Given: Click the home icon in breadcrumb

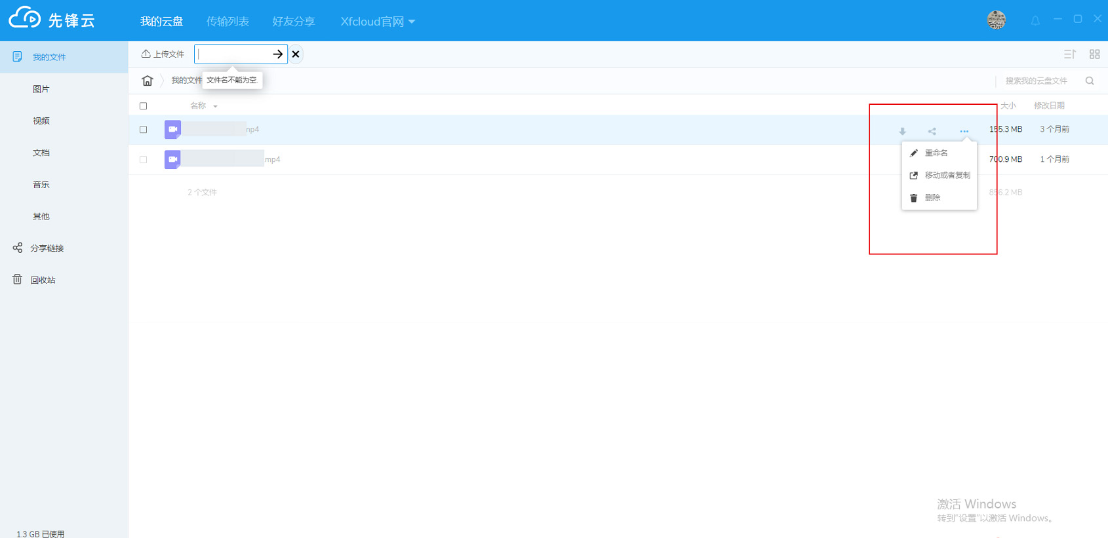Looking at the screenshot, I should click(148, 81).
